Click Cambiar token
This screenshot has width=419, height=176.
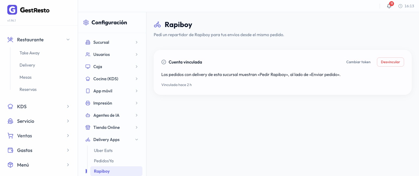pos(358,62)
